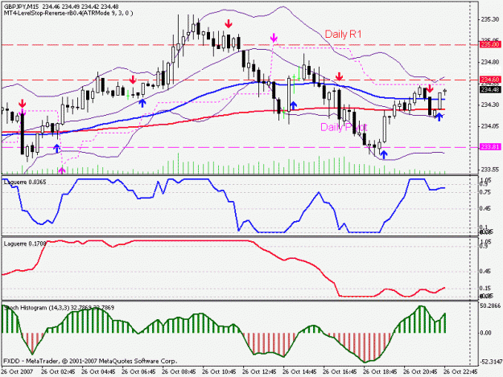Click the black 234.48 current price tag
This screenshot has height=377, width=503.
[490, 90]
